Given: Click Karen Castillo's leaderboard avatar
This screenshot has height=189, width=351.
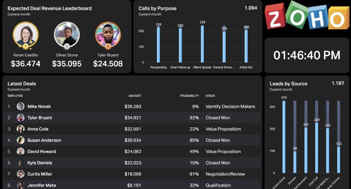Looking at the screenshot, I should coord(25,34).
